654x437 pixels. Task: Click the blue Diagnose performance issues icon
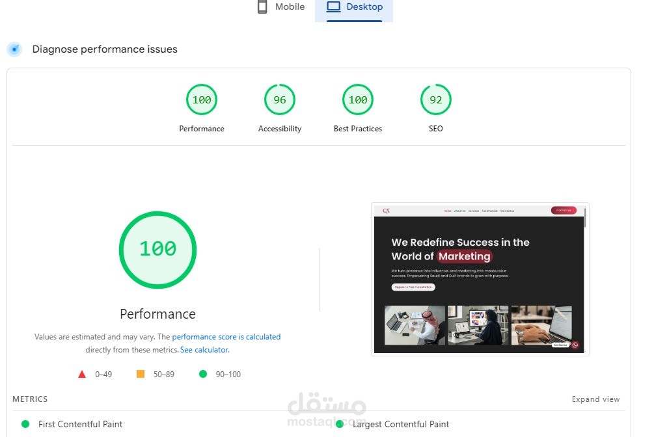click(14, 49)
